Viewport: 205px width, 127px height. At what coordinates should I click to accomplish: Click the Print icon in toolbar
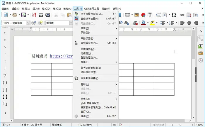(x=41, y=15)
